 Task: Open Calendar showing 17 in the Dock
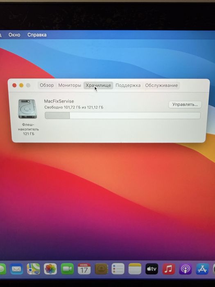(84, 269)
